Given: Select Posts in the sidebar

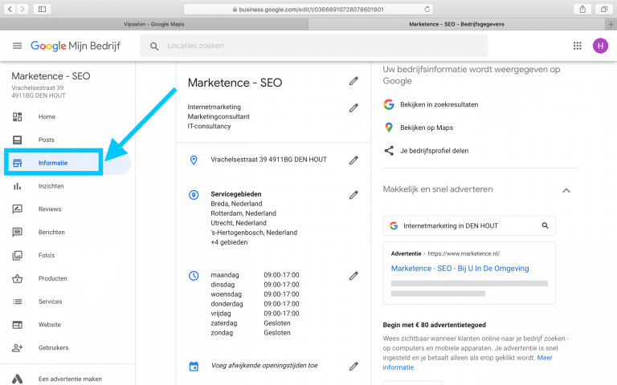Looking at the screenshot, I should [x=47, y=140].
